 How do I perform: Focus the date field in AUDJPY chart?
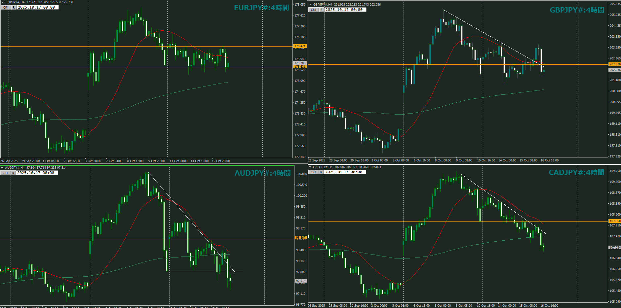coord(37,173)
